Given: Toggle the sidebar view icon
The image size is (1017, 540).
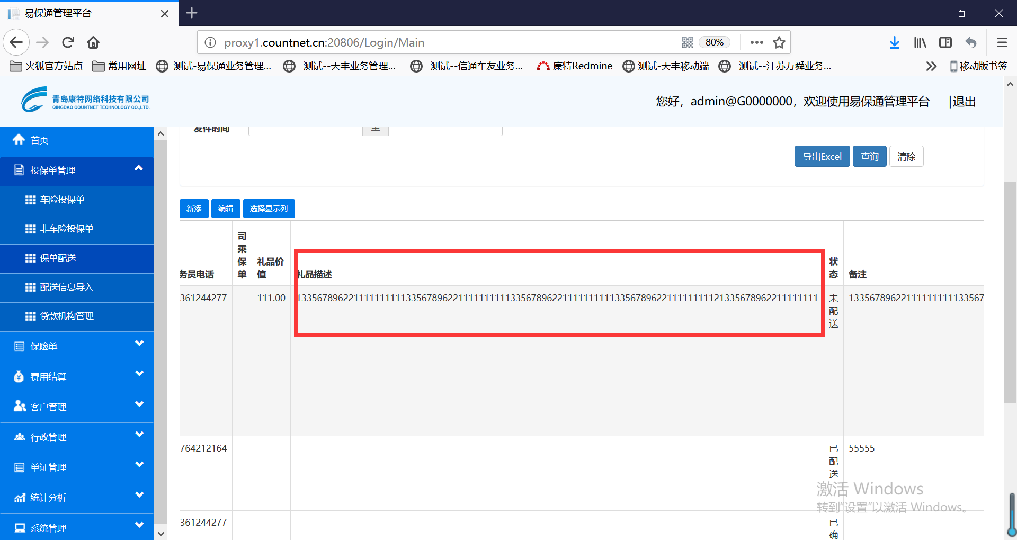Looking at the screenshot, I should coord(945,42).
